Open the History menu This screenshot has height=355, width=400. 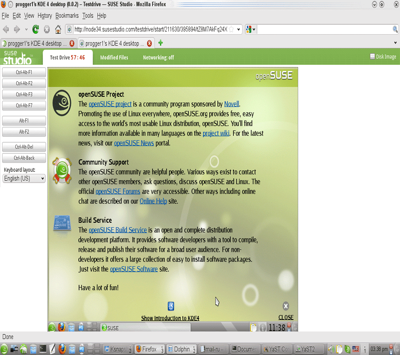[44, 16]
